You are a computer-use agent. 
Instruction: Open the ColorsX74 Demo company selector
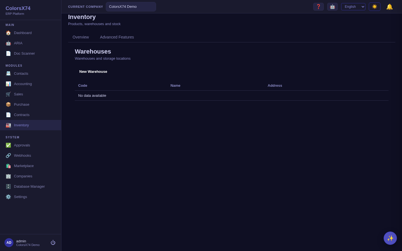click(x=131, y=7)
